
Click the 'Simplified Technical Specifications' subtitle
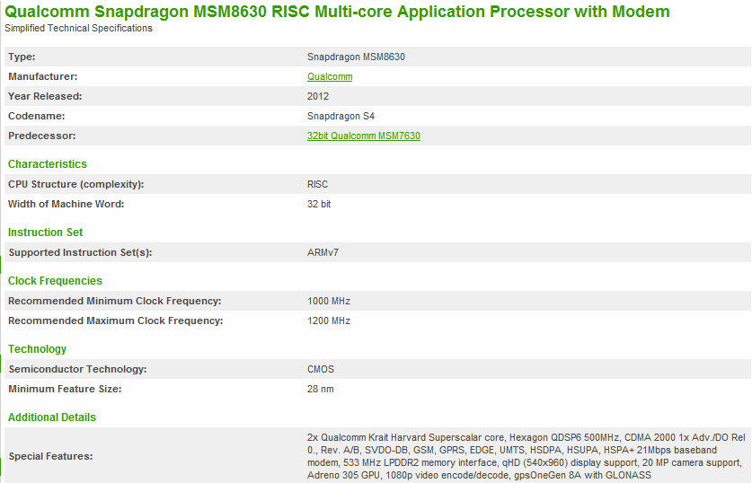79,28
